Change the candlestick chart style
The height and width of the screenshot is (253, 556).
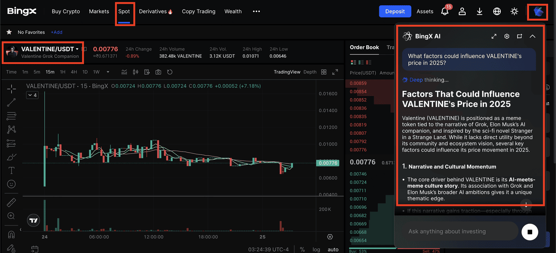tap(136, 72)
